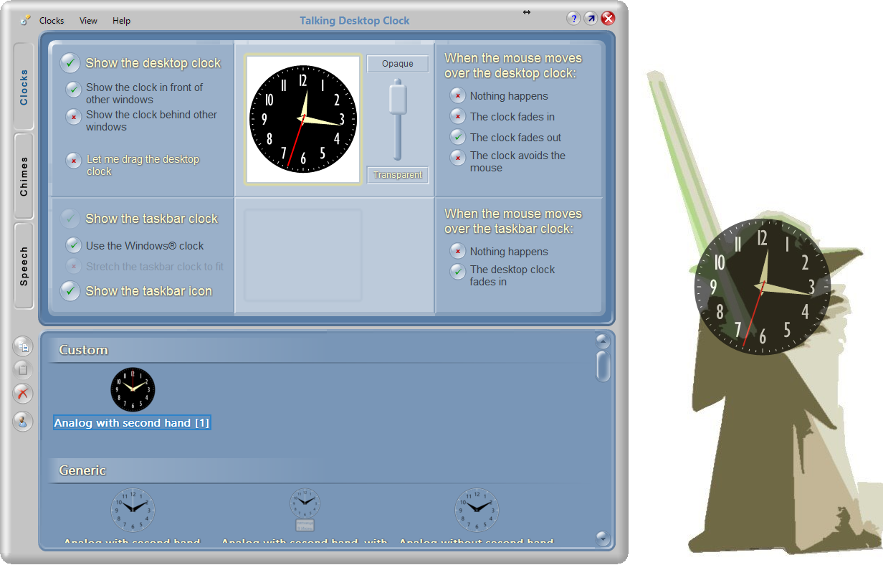Click the Opaque button
Image resolution: width=883 pixels, height=565 pixels.
click(398, 64)
